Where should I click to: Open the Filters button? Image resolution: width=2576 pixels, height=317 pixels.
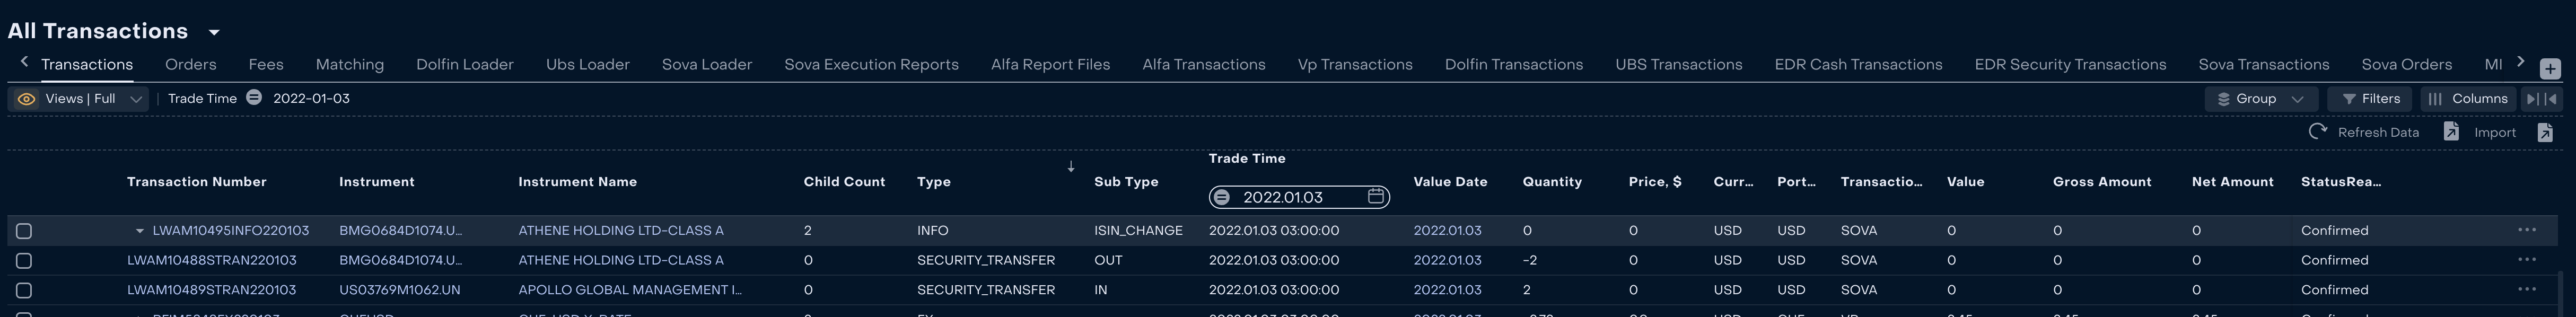pos(2370,99)
